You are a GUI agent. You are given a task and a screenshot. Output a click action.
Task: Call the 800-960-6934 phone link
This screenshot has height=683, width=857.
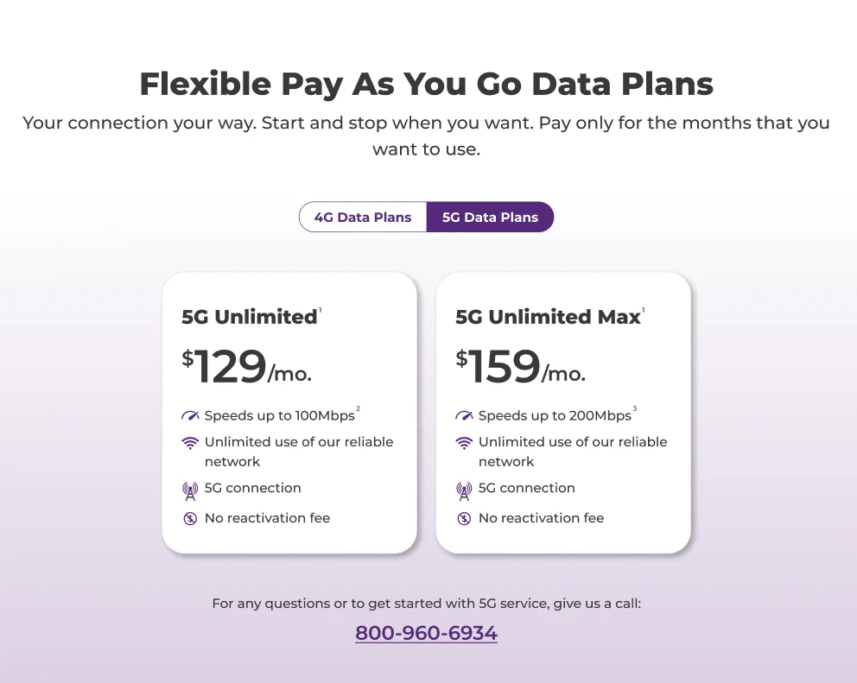click(427, 633)
